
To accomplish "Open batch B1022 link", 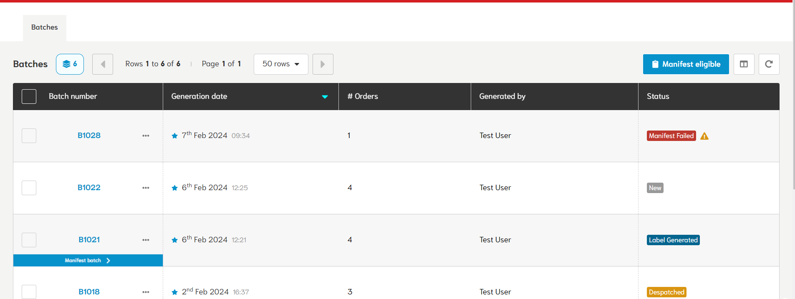I will pyautogui.click(x=89, y=188).
